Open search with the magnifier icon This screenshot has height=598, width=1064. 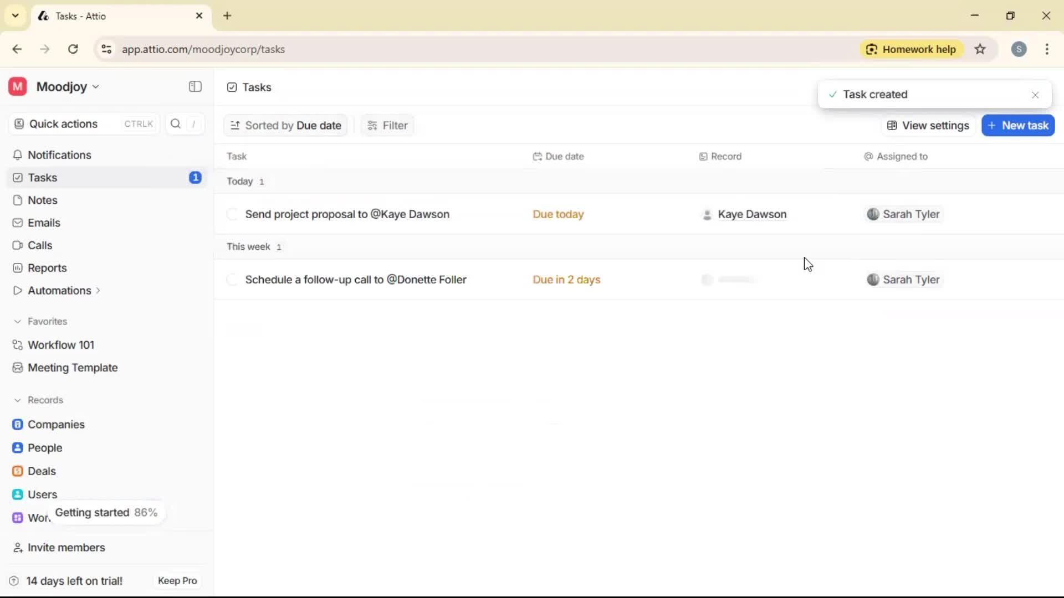pyautogui.click(x=175, y=123)
